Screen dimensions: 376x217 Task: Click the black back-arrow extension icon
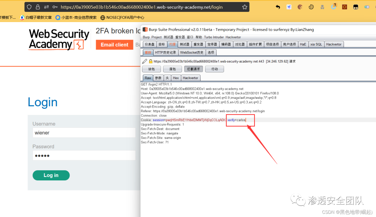click(x=278, y=7)
